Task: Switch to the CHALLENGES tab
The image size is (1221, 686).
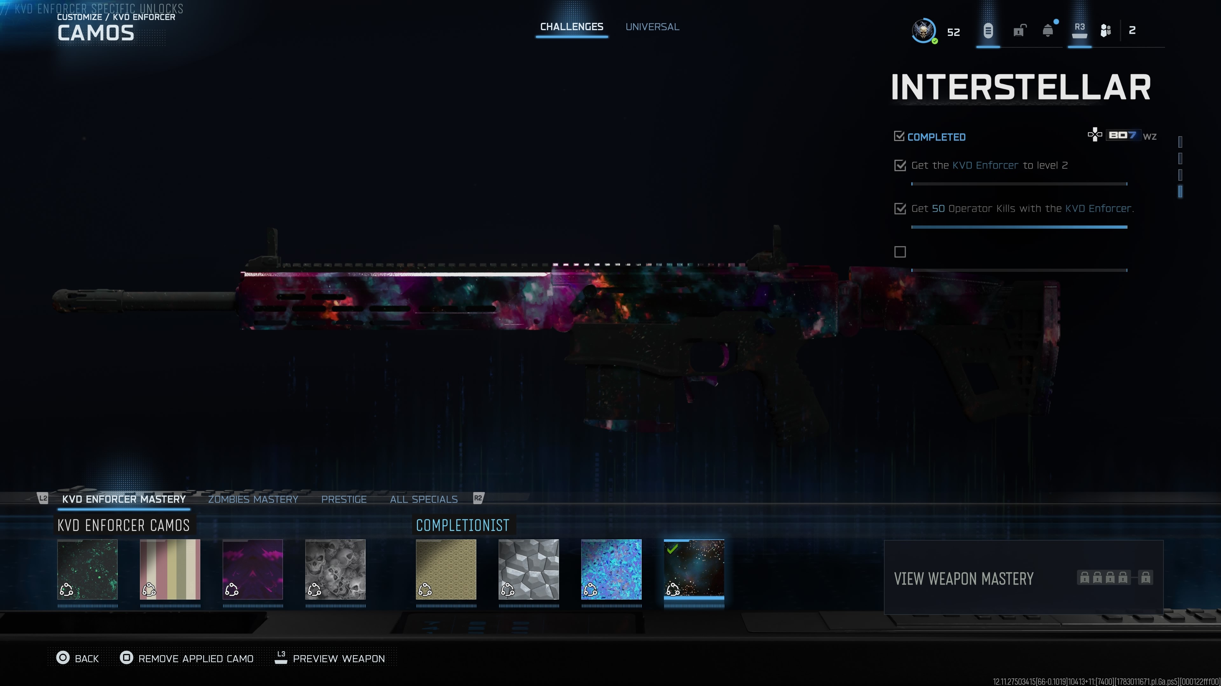Action: [x=572, y=27]
